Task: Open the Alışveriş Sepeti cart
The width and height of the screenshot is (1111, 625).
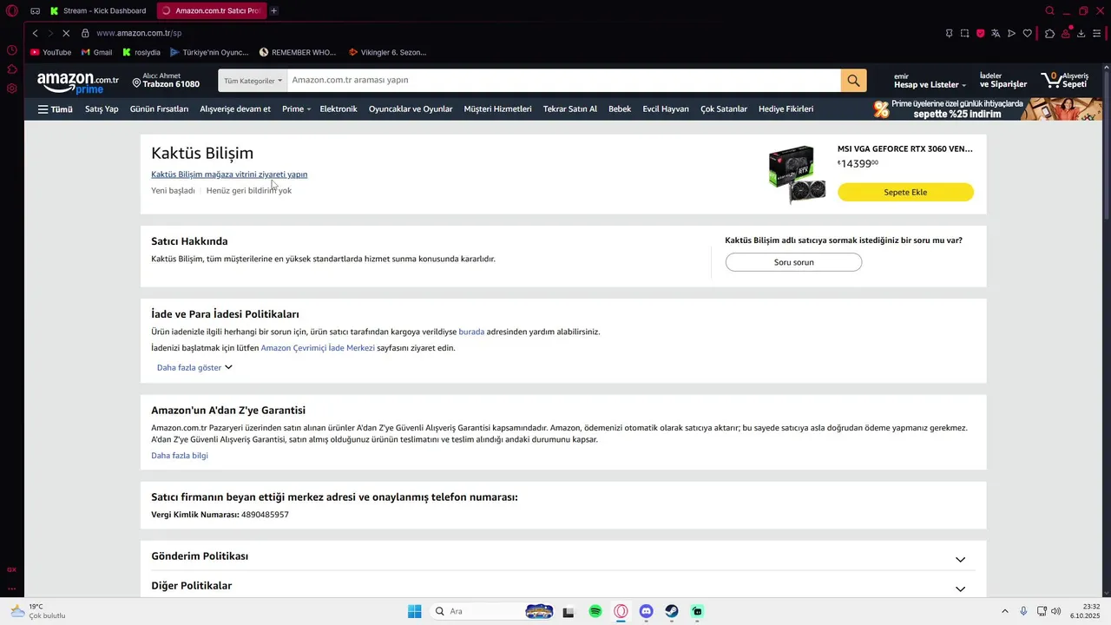Action: tap(1065, 81)
